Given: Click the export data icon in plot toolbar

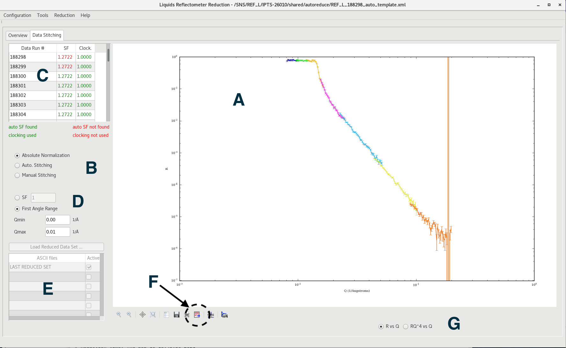Looking at the screenshot, I should pyautogui.click(x=197, y=315).
